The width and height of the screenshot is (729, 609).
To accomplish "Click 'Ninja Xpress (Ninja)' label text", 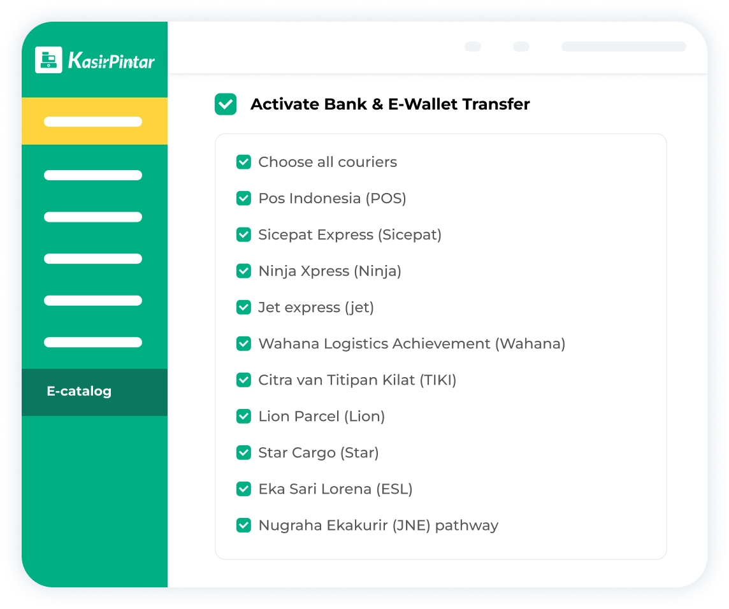I will point(330,271).
